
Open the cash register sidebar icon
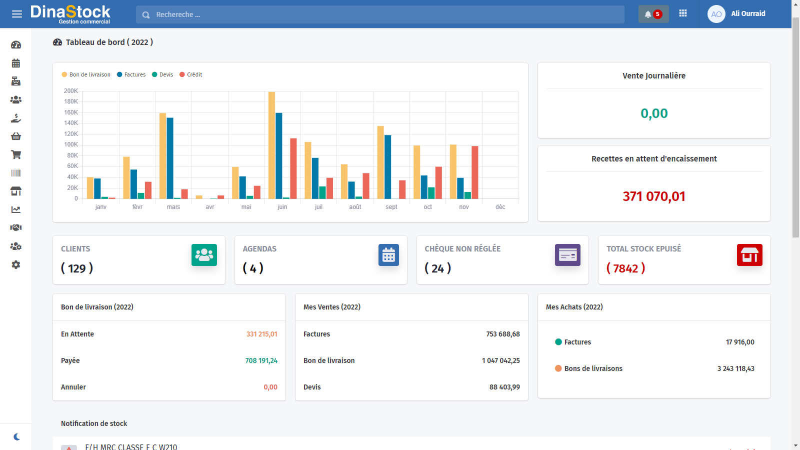(x=16, y=81)
